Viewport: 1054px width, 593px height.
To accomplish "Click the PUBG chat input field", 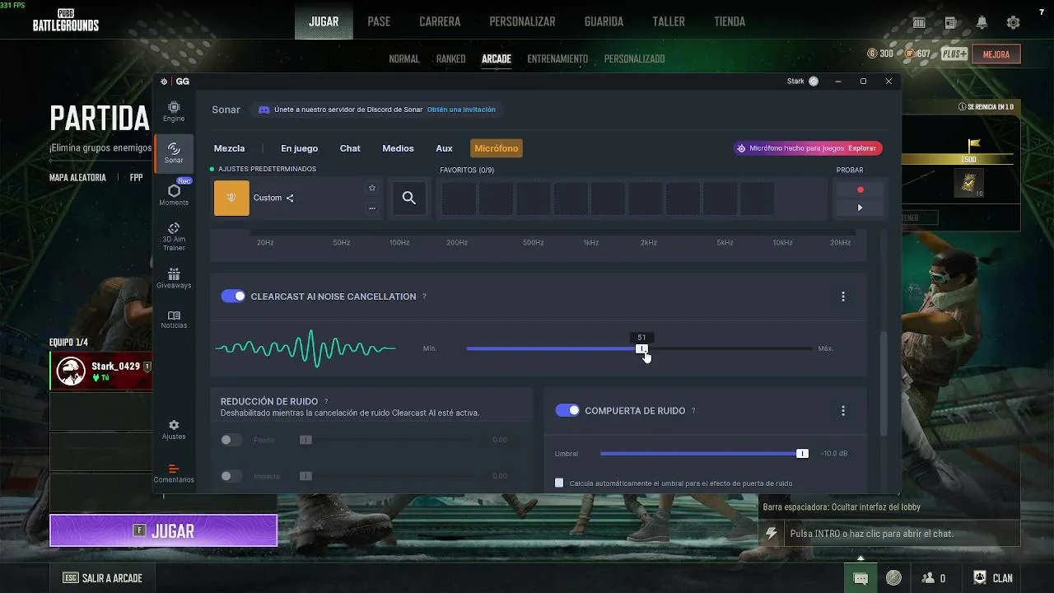I will pyautogui.click(x=902, y=534).
